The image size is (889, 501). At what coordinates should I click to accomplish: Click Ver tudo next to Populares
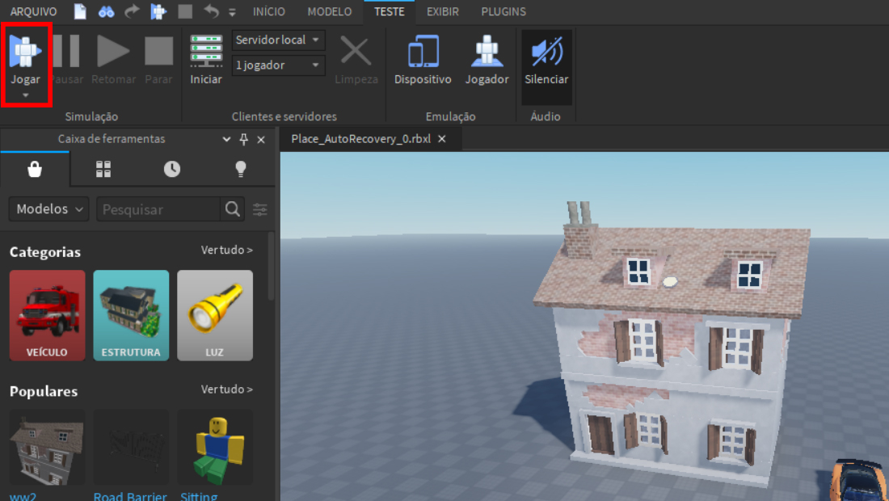point(227,389)
